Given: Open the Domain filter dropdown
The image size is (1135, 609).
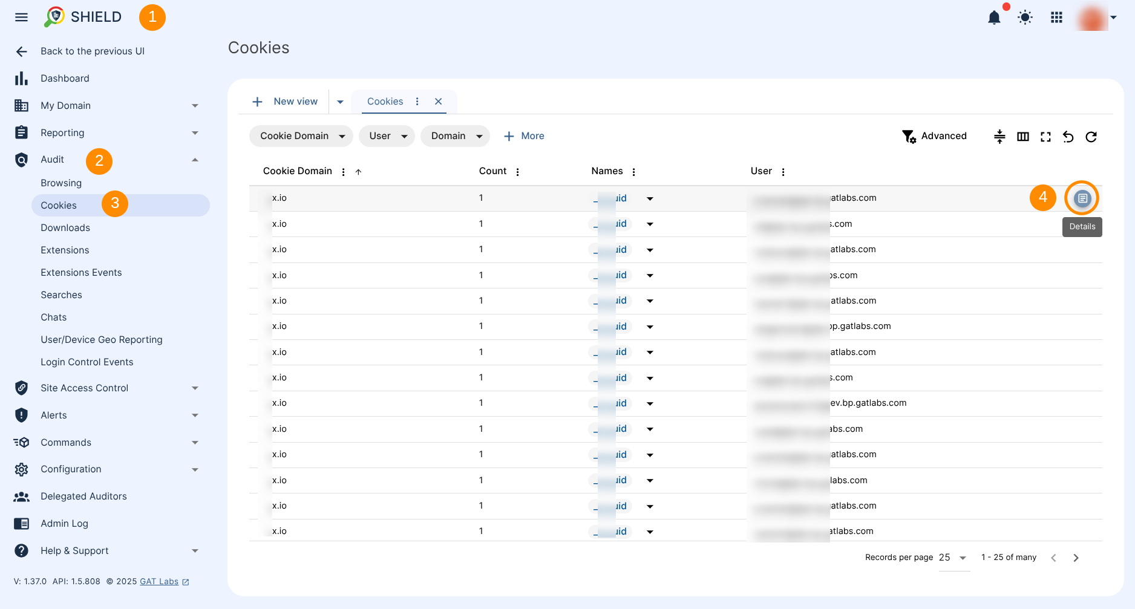Looking at the screenshot, I should pyautogui.click(x=455, y=136).
